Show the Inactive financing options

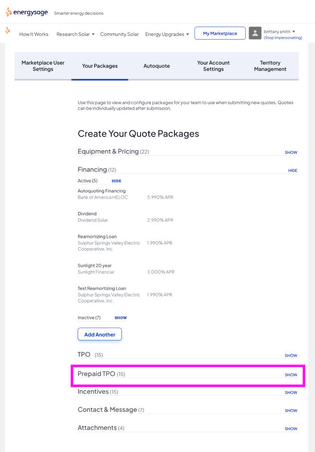(120, 317)
